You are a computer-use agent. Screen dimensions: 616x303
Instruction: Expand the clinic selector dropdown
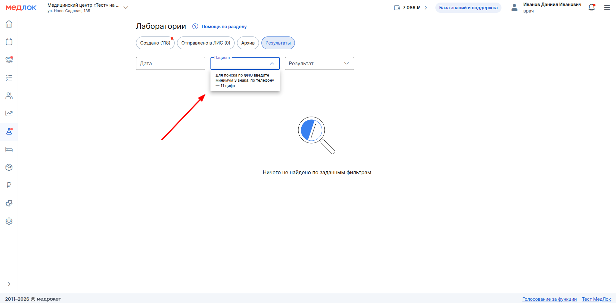click(x=126, y=8)
